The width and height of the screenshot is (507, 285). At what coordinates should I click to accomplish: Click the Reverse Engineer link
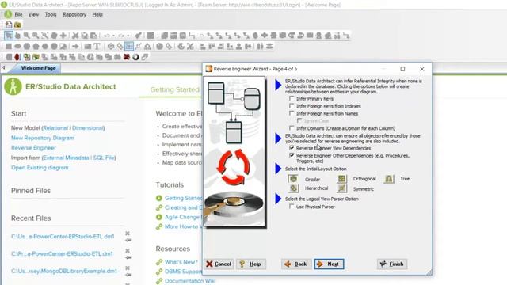pos(33,148)
